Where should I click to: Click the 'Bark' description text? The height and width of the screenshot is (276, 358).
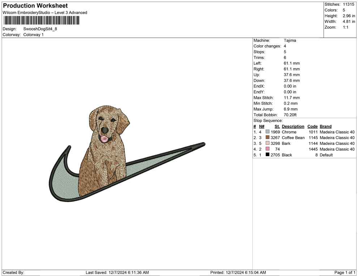click(286, 143)
